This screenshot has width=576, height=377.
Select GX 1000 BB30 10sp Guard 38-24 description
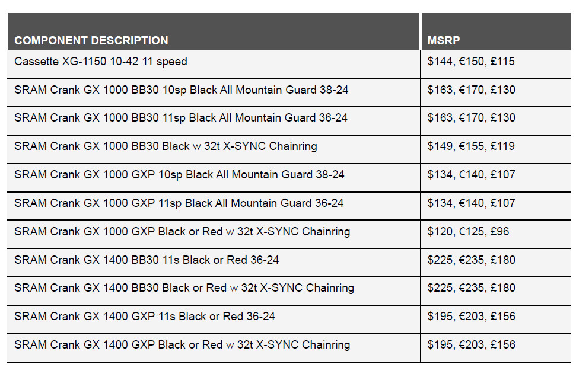(x=181, y=90)
